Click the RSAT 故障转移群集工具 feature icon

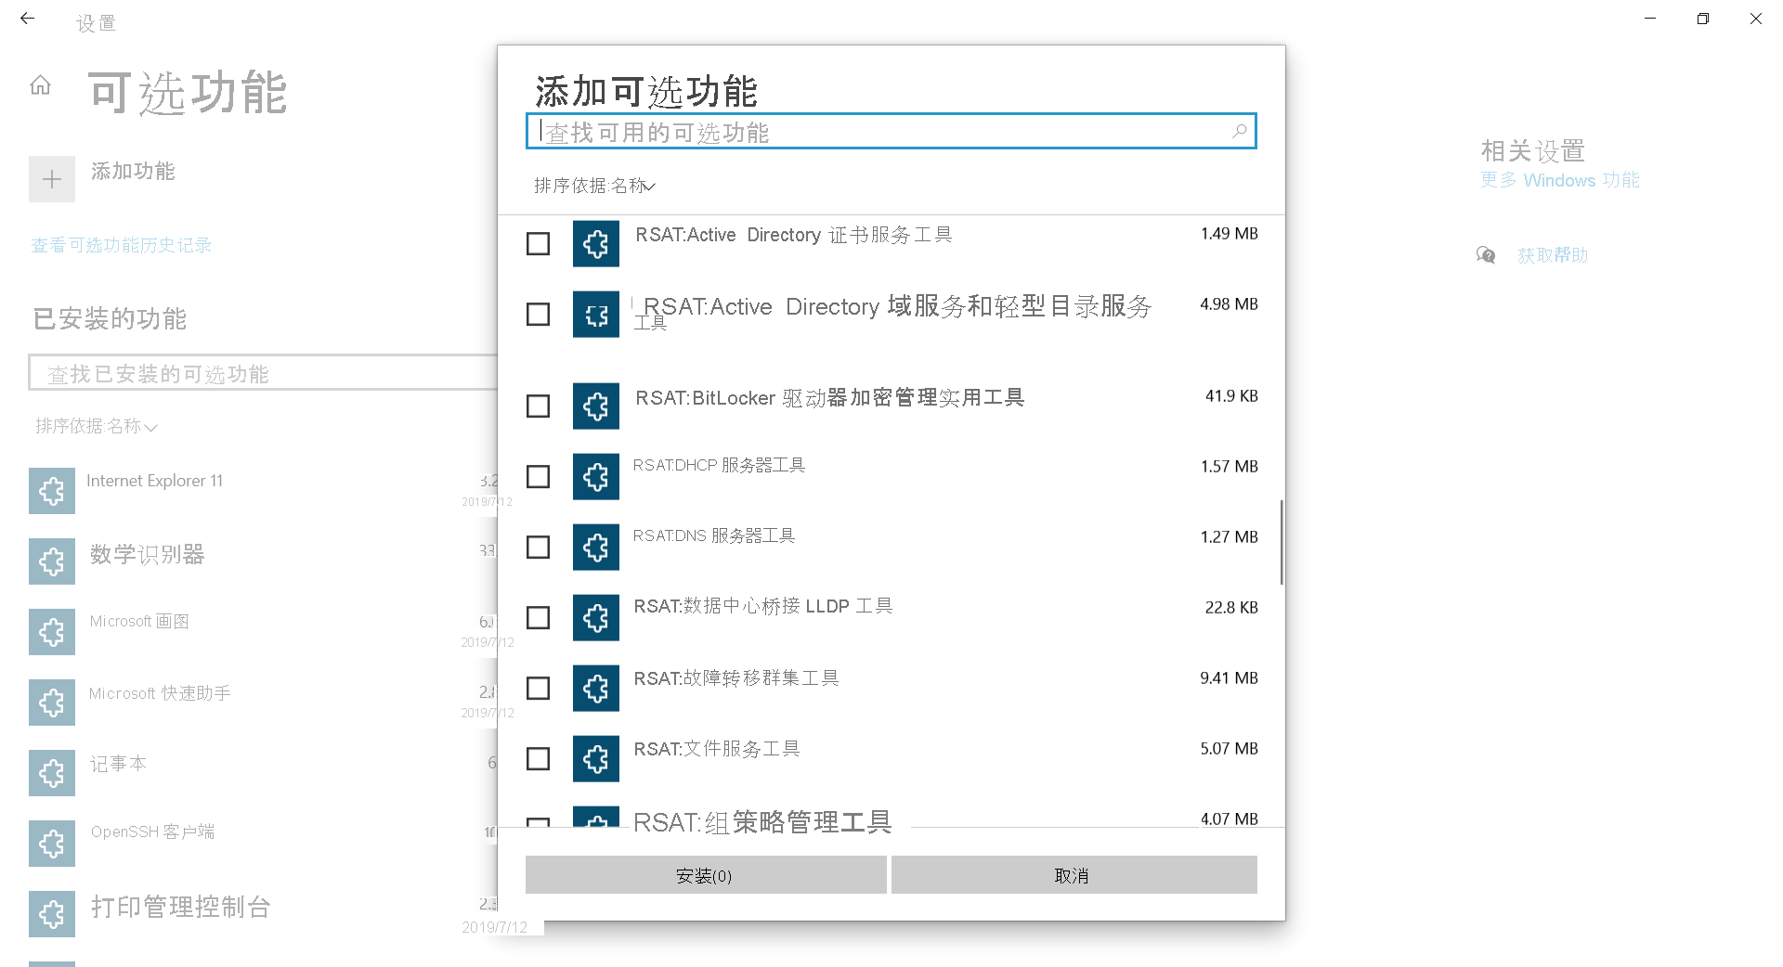(596, 689)
